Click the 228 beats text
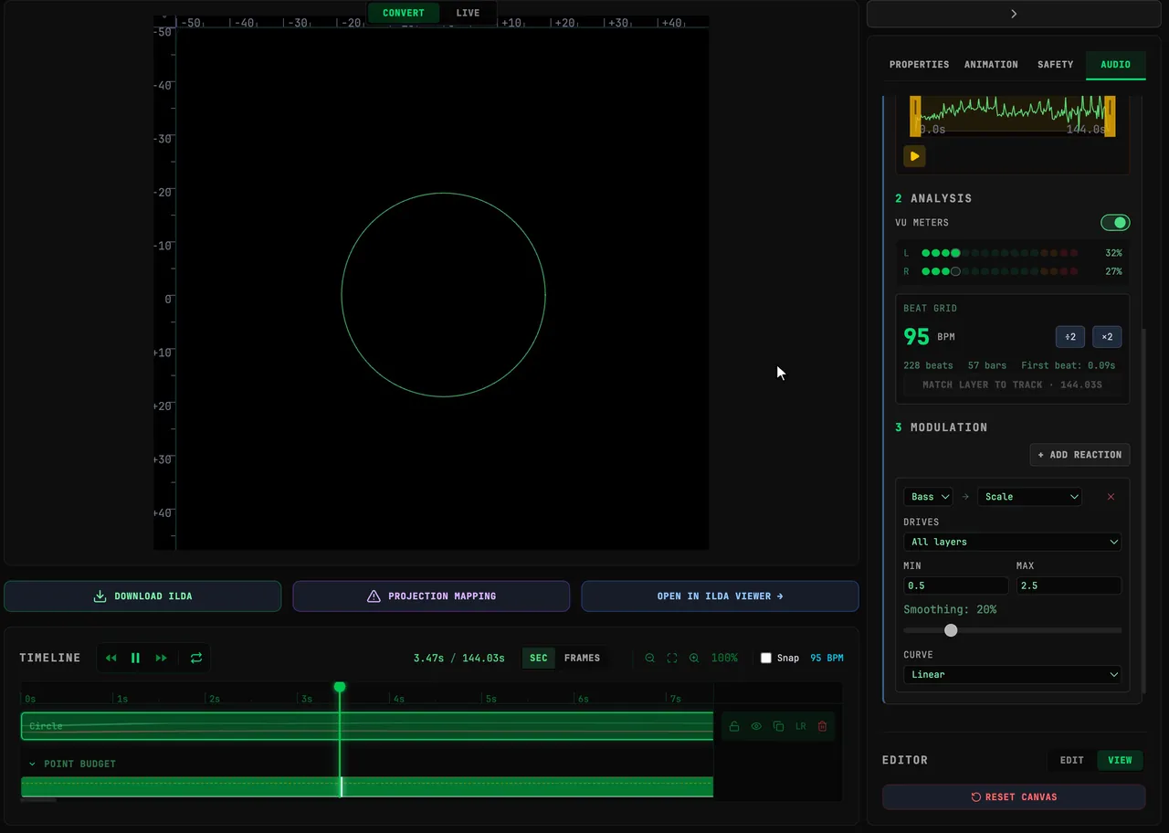The height and width of the screenshot is (833, 1169). [x=928, y=365]
